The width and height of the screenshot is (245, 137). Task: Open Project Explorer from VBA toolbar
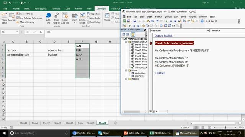point(185,21)
